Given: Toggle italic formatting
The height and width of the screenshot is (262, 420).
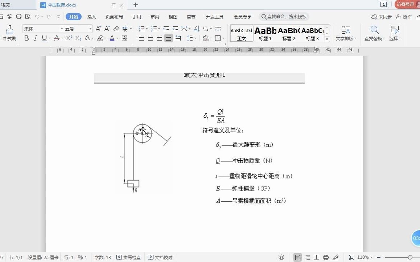Looking at the screenshot, I should [x=35, y=38].
